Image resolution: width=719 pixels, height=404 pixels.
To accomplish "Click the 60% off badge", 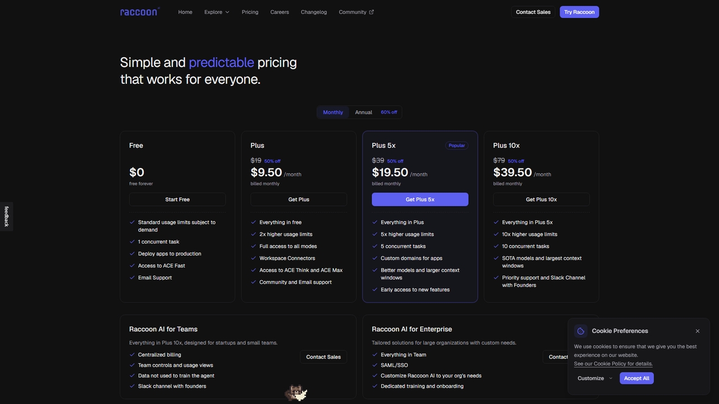I will point(389,112).
